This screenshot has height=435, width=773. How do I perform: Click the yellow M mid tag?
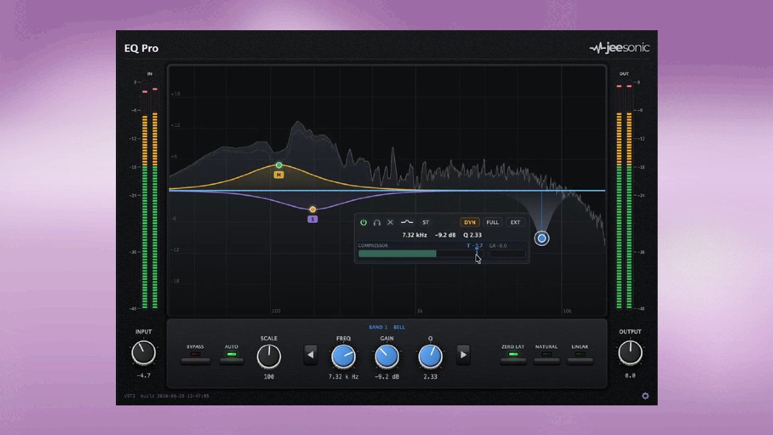pyautogui.click(x=278, y=175)
